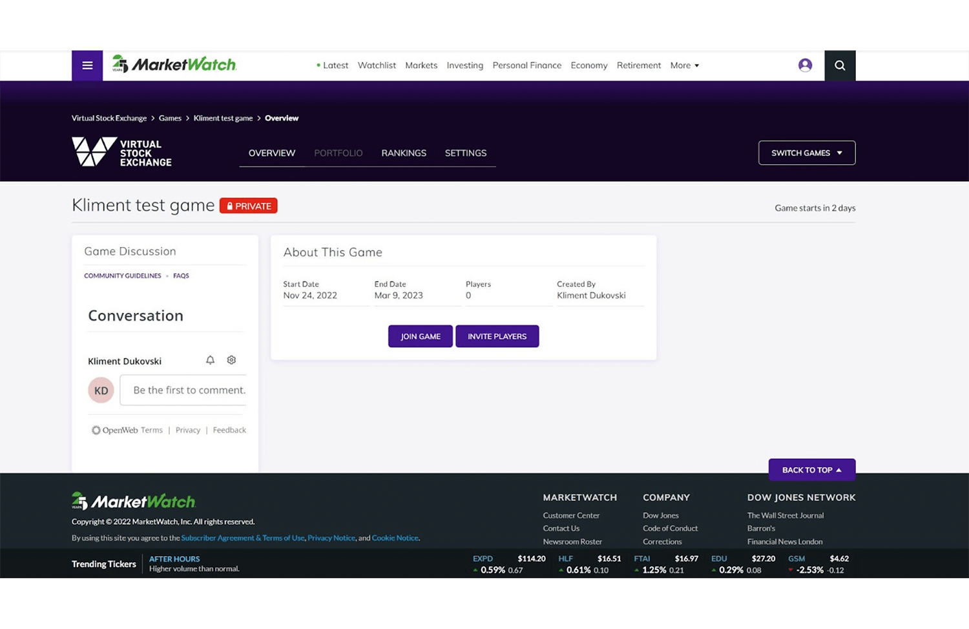
Task: Click the KD user avatar
Action: (101, 390)
